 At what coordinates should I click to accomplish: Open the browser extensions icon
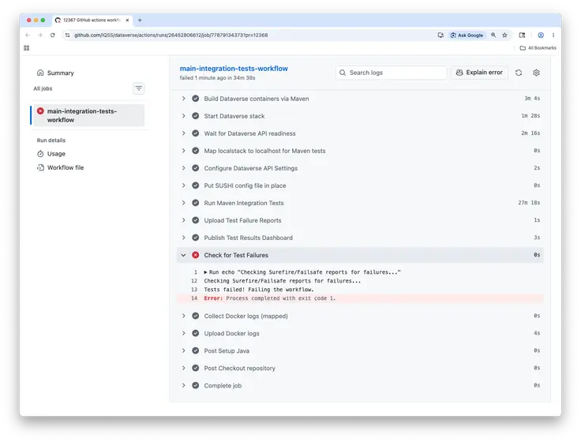522,36
